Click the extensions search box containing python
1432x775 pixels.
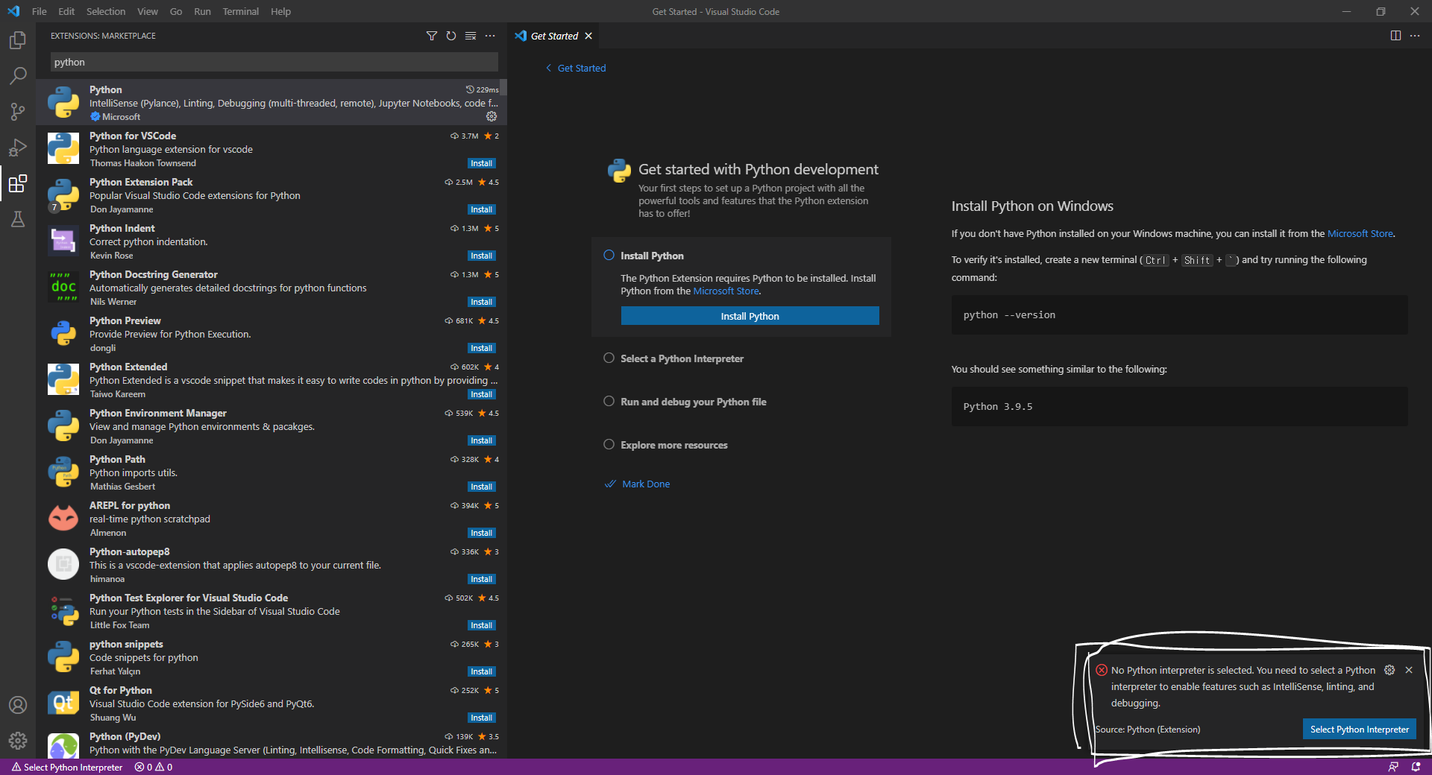pyautogui.click(x=274, y=62)
